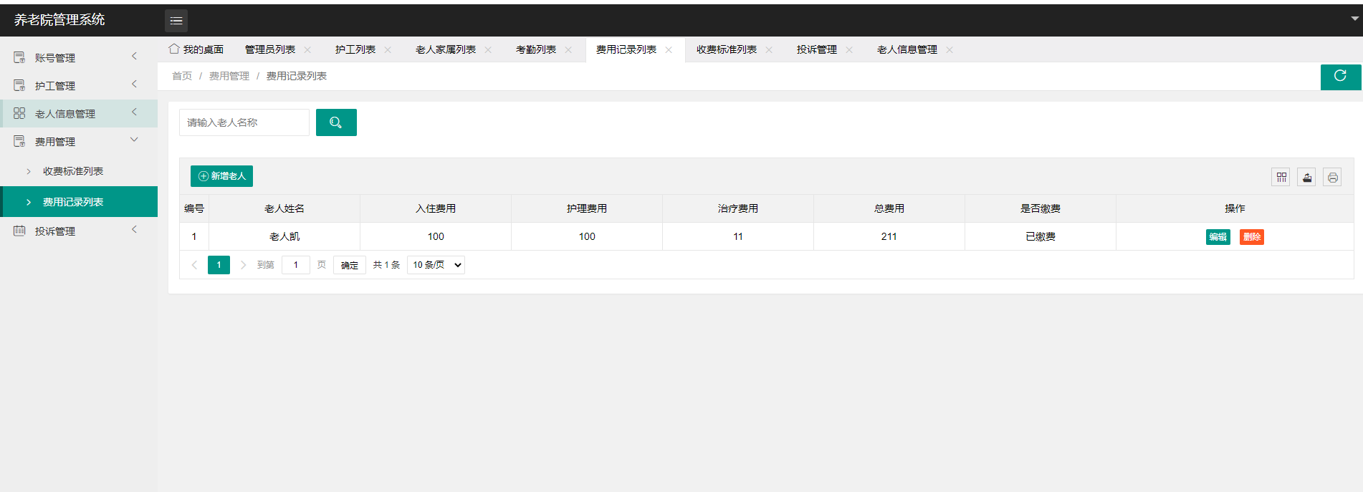1363x492 pixels.
Task: Click page 1 pagination button
Action: pyautogui.click(x=219, y=265)
